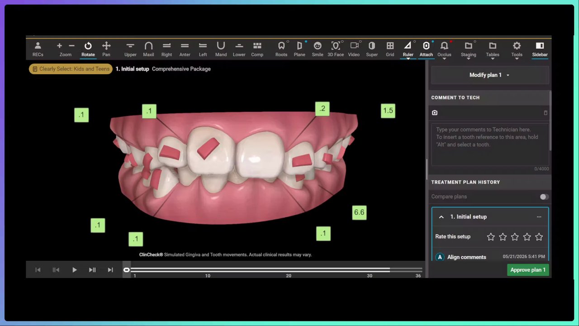The width and height of the screenshot is (579, 326).
Task: Expand the Staging dropdown menu
Action: [468, 50]
